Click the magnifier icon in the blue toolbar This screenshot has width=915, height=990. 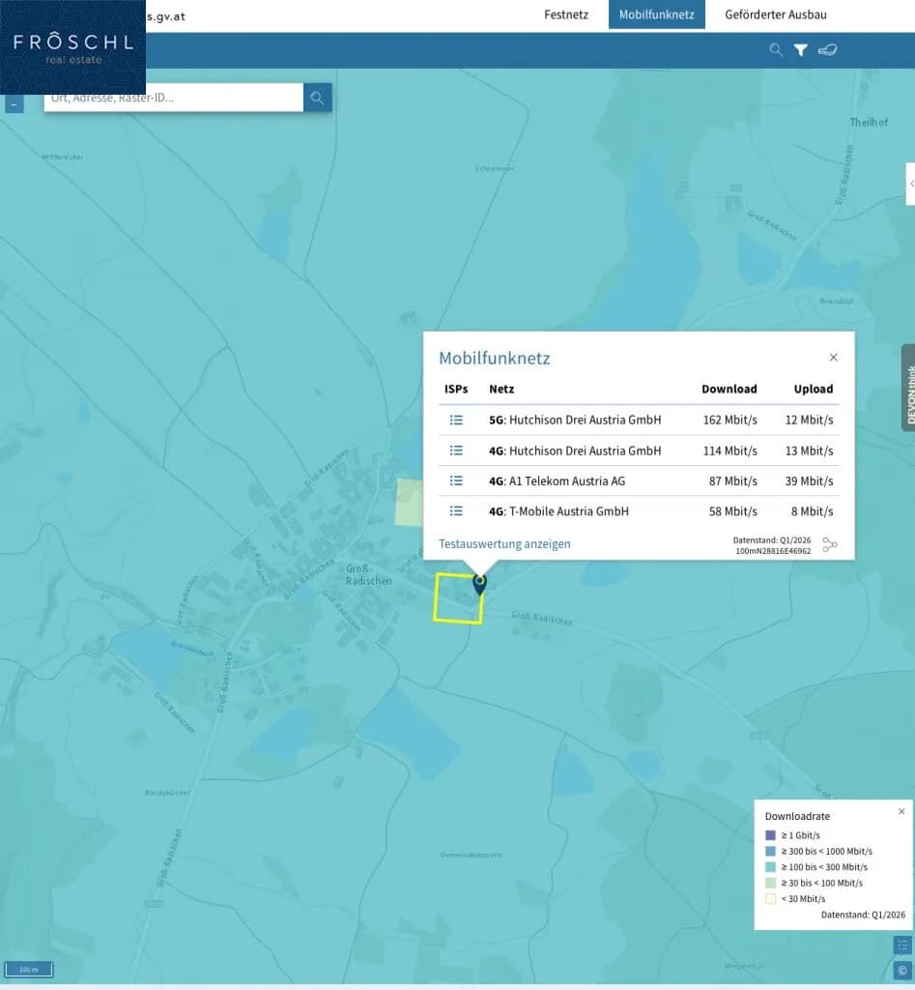pos(776,50)
